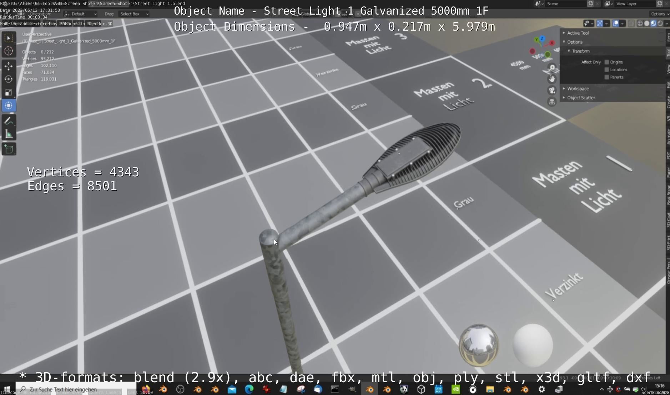The width and height of the screenshot is (670, 395).
Task: Open the Options dropdown in header
Action: (660, 14)
